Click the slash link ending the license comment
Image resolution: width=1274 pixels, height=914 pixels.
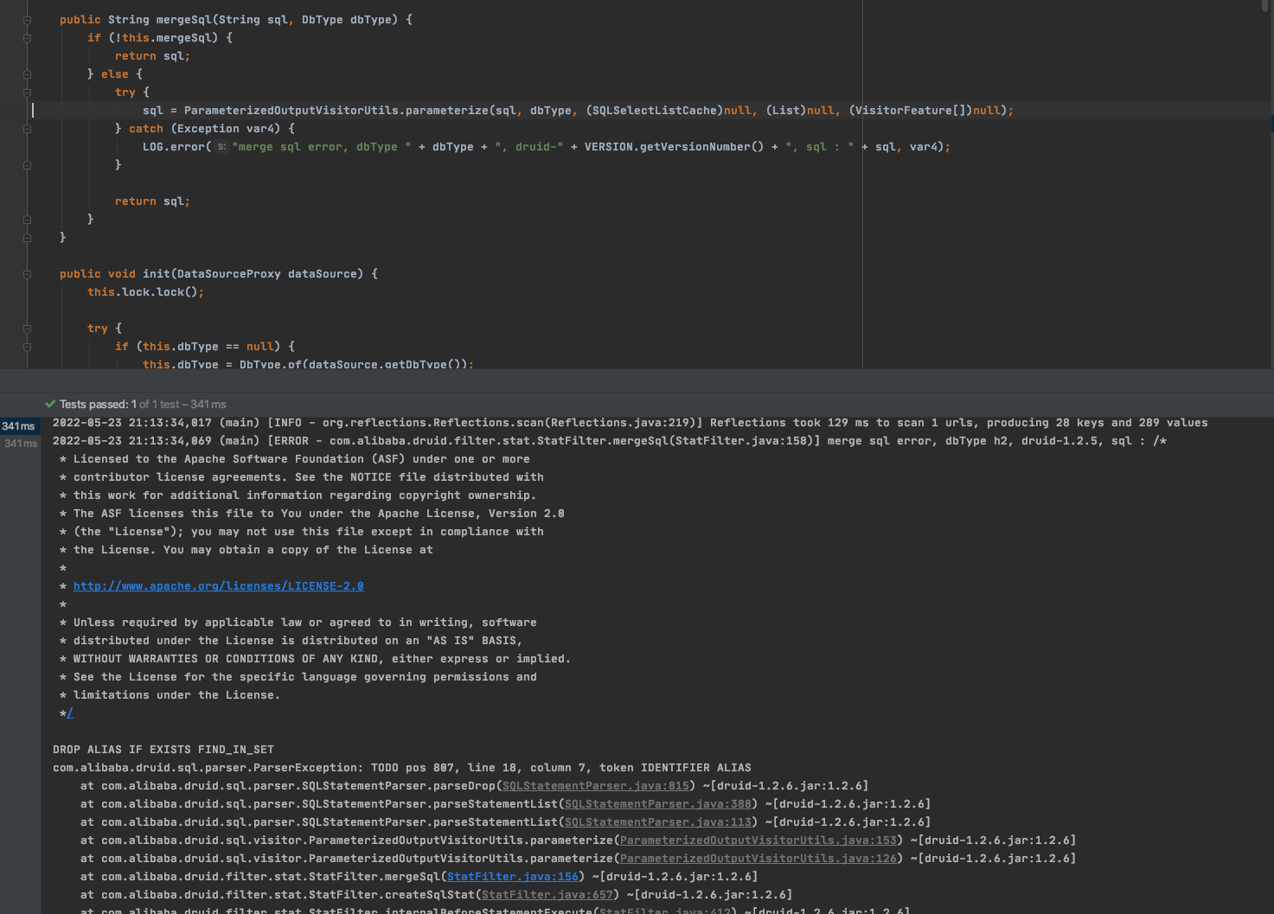point(70,713)
